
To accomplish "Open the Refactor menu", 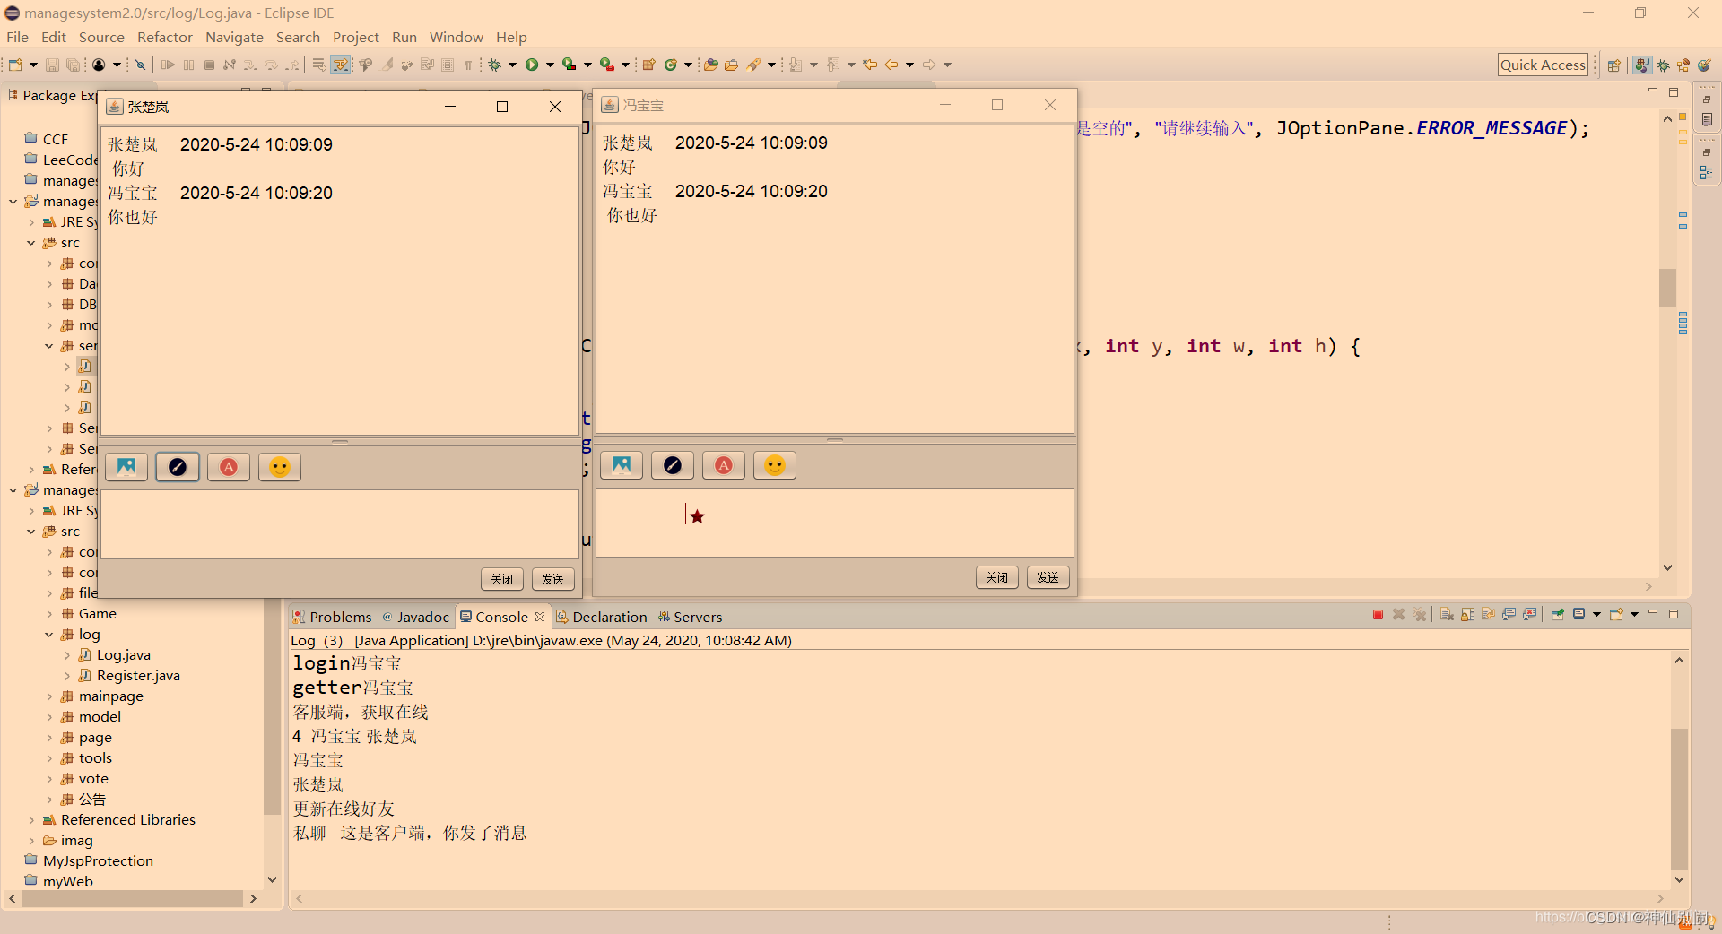I will [165, 37].
